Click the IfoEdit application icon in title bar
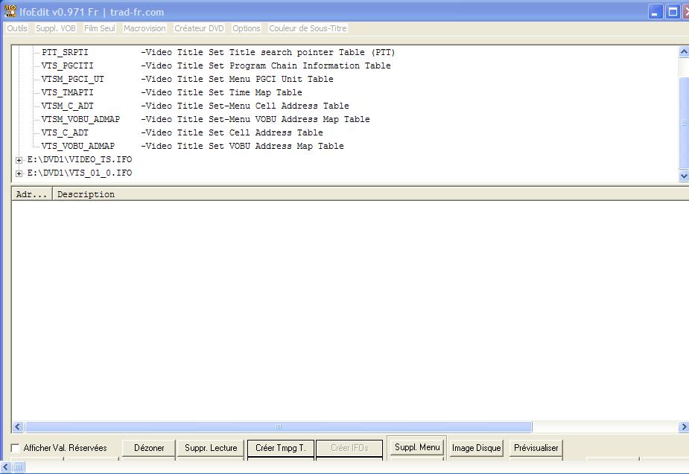This screenshot has width=689, height=474. pyautogui.click(x=10, y=11)
